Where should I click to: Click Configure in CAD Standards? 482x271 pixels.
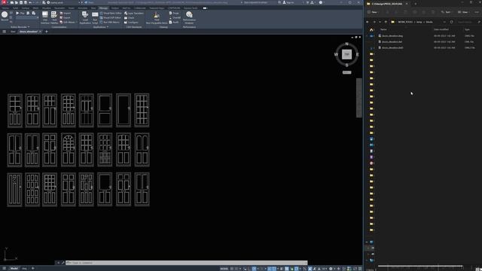pos(131,22)
